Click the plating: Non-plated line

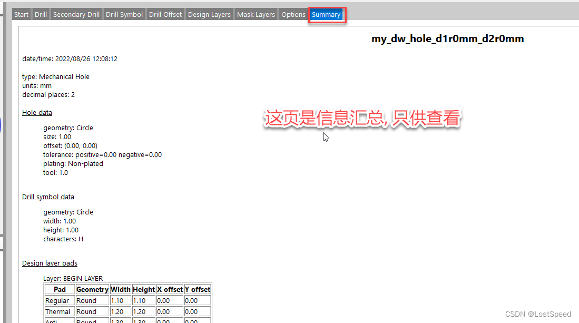click(x=73, y=163)
